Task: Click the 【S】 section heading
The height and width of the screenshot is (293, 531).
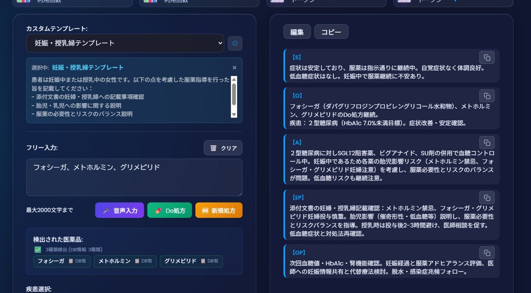Action: pos(296,57)
